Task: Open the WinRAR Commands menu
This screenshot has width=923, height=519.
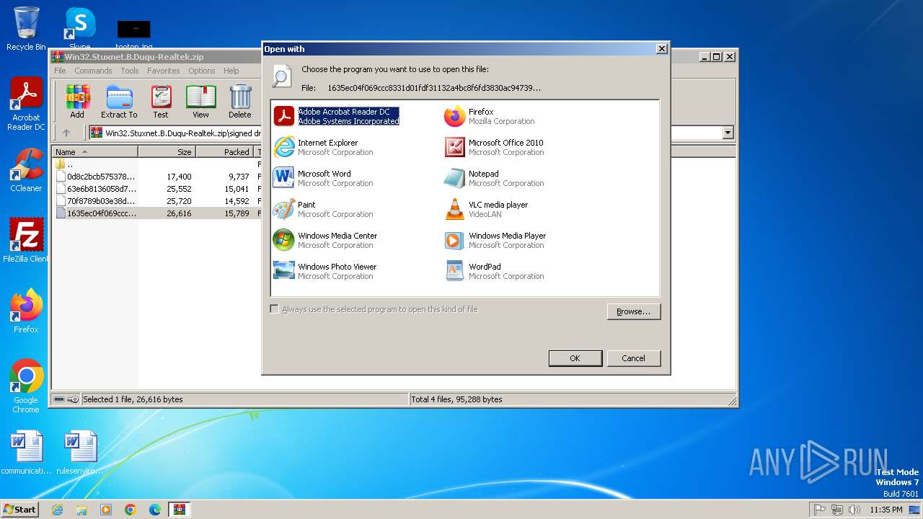Action: (x=93, y=71)
